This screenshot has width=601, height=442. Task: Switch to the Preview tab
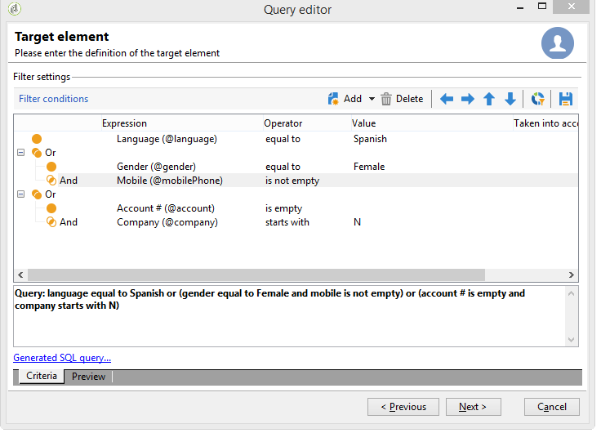88,377
